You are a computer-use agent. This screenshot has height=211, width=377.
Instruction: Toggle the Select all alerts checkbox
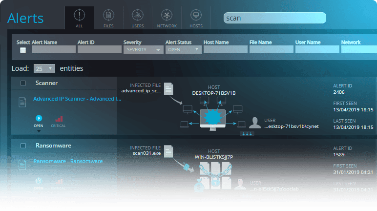22,50
